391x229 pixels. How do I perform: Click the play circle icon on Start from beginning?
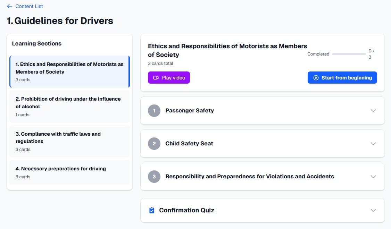coord(316,78)
